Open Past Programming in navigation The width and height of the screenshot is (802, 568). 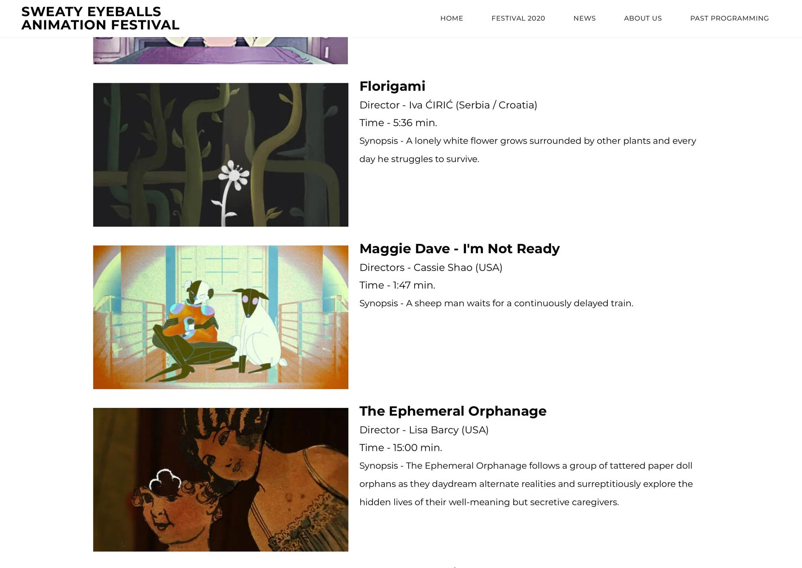pyautogui.click(x=729, y=18)
